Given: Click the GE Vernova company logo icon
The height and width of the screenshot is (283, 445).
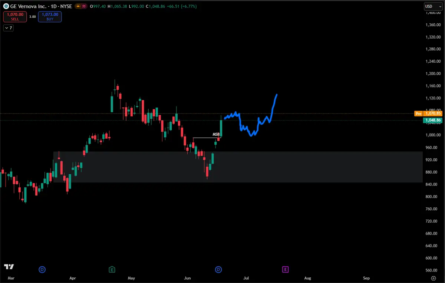Looking at the screenshot, I should (x=6, y=6).
